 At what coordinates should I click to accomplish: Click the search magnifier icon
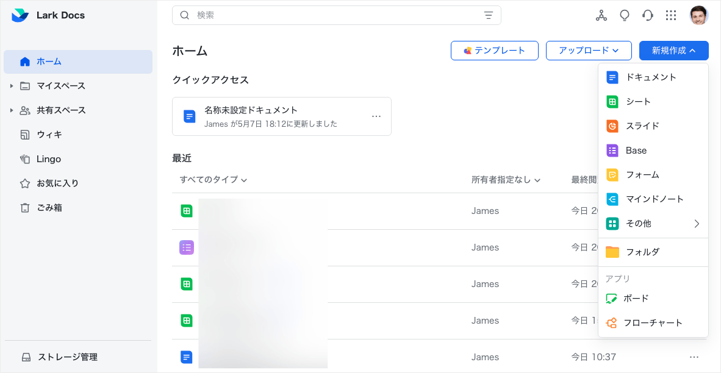(185, 15)
